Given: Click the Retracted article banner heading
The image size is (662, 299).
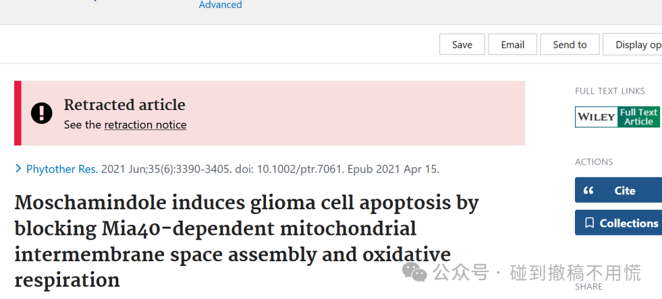Looking at the screenshot, I should point(124,105).
